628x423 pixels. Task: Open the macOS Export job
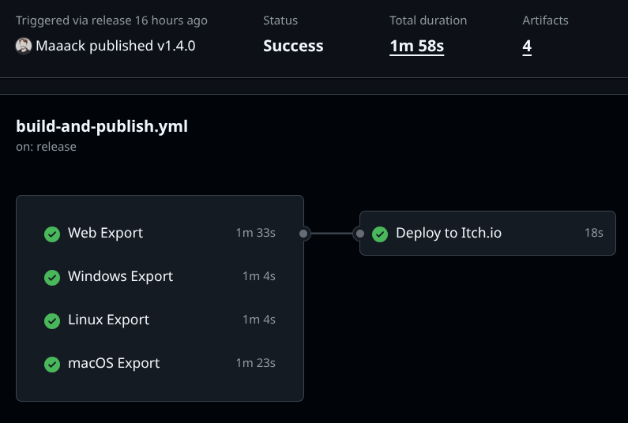tap(114, 363)
